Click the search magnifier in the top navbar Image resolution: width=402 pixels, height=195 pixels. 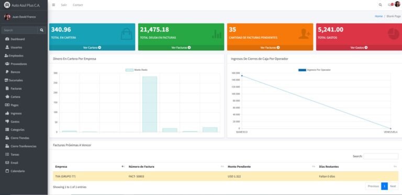380,5
